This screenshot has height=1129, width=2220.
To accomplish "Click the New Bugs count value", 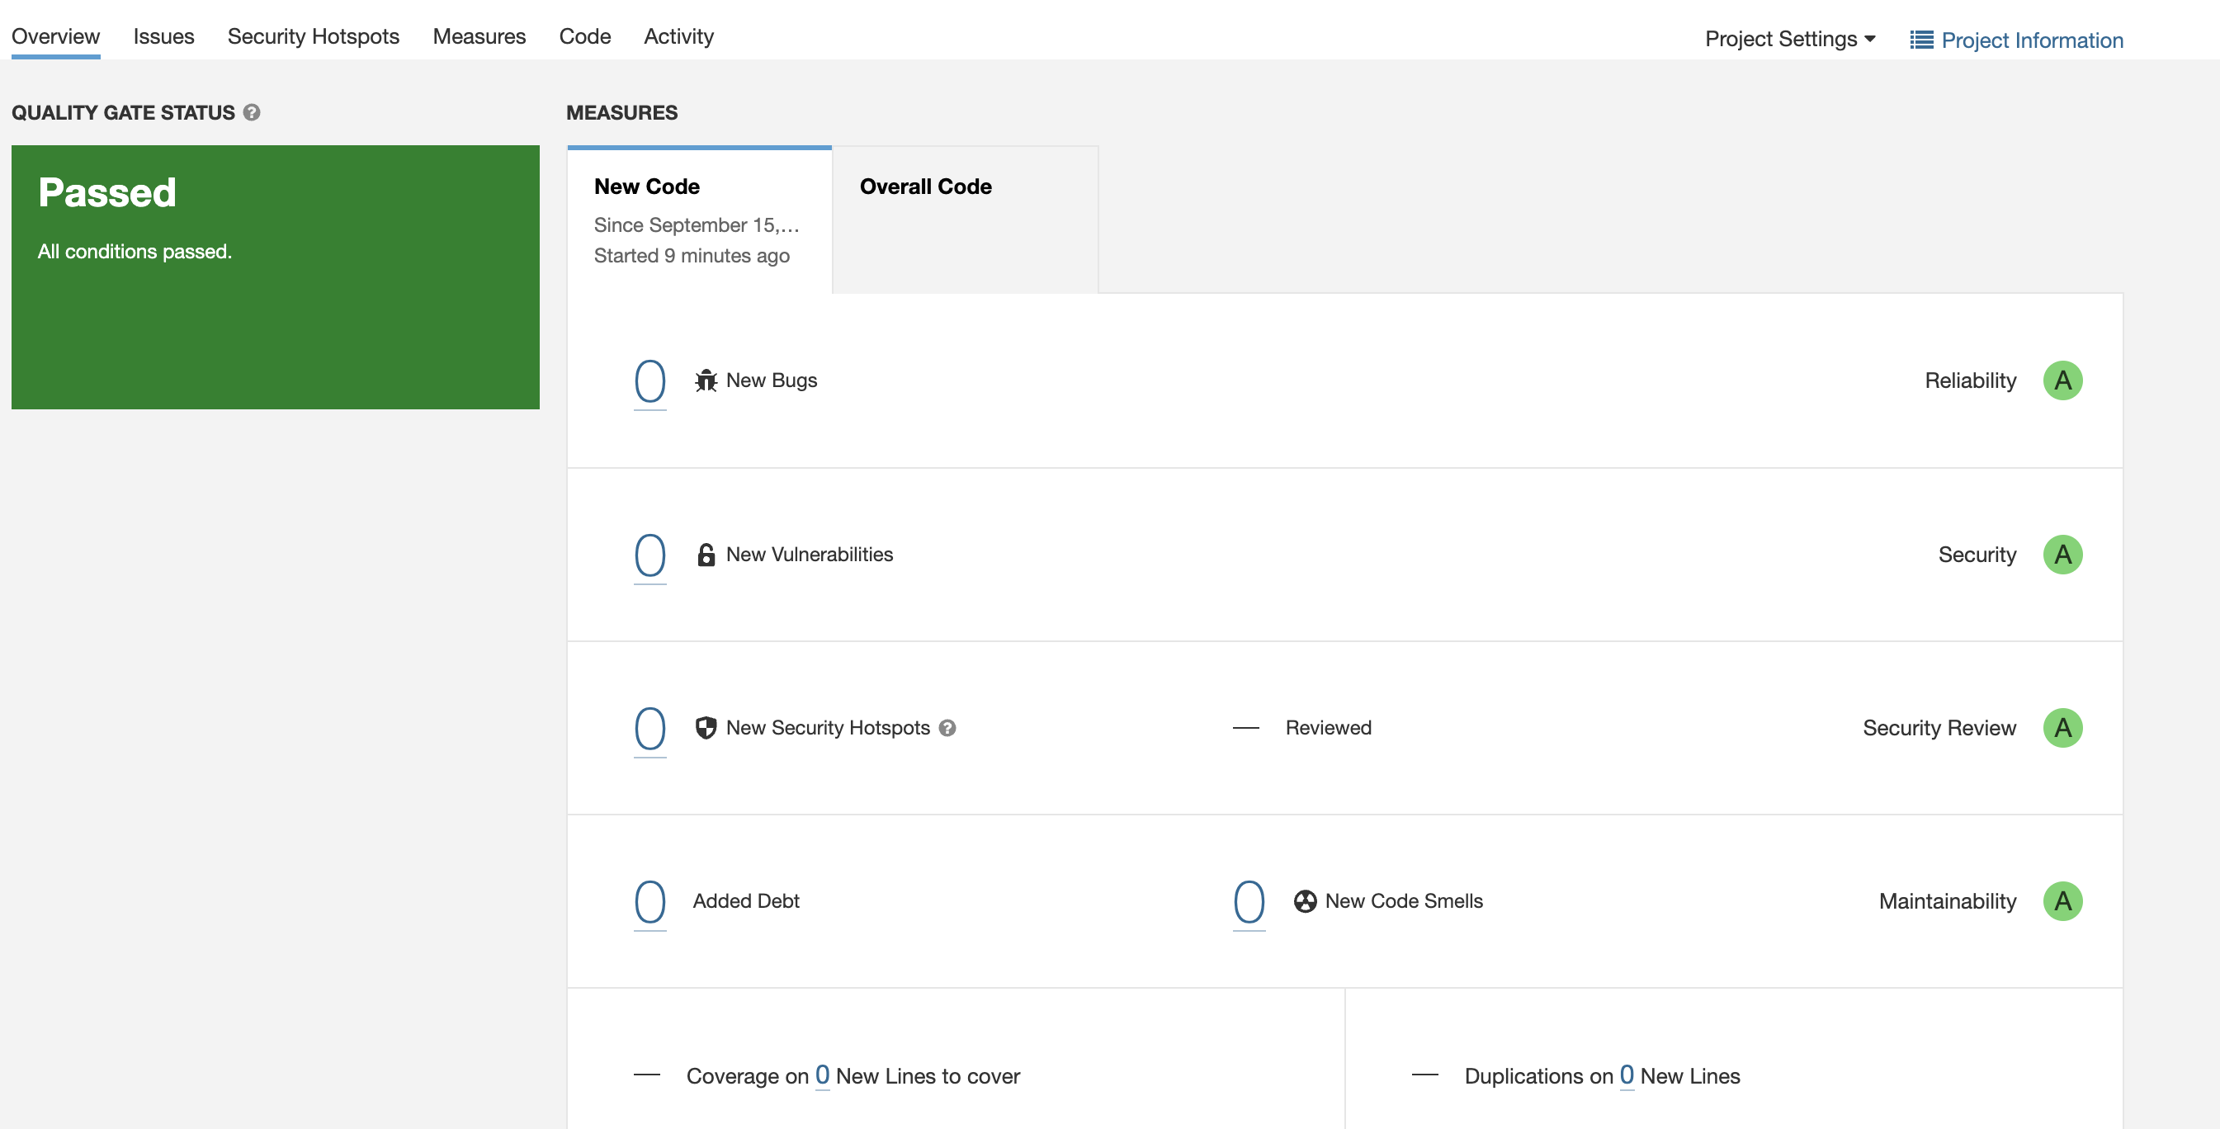I will [649, 381].
